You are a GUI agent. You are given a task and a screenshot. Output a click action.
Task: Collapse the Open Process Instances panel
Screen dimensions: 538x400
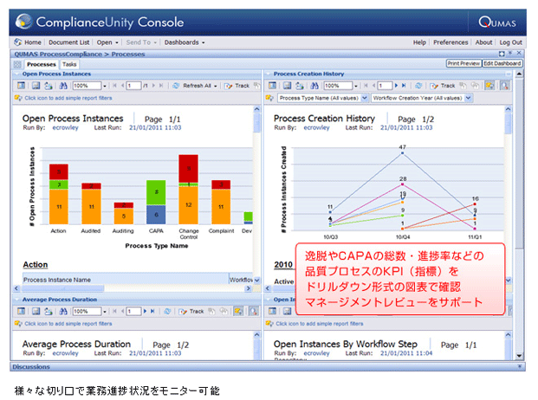click(16, 74)
